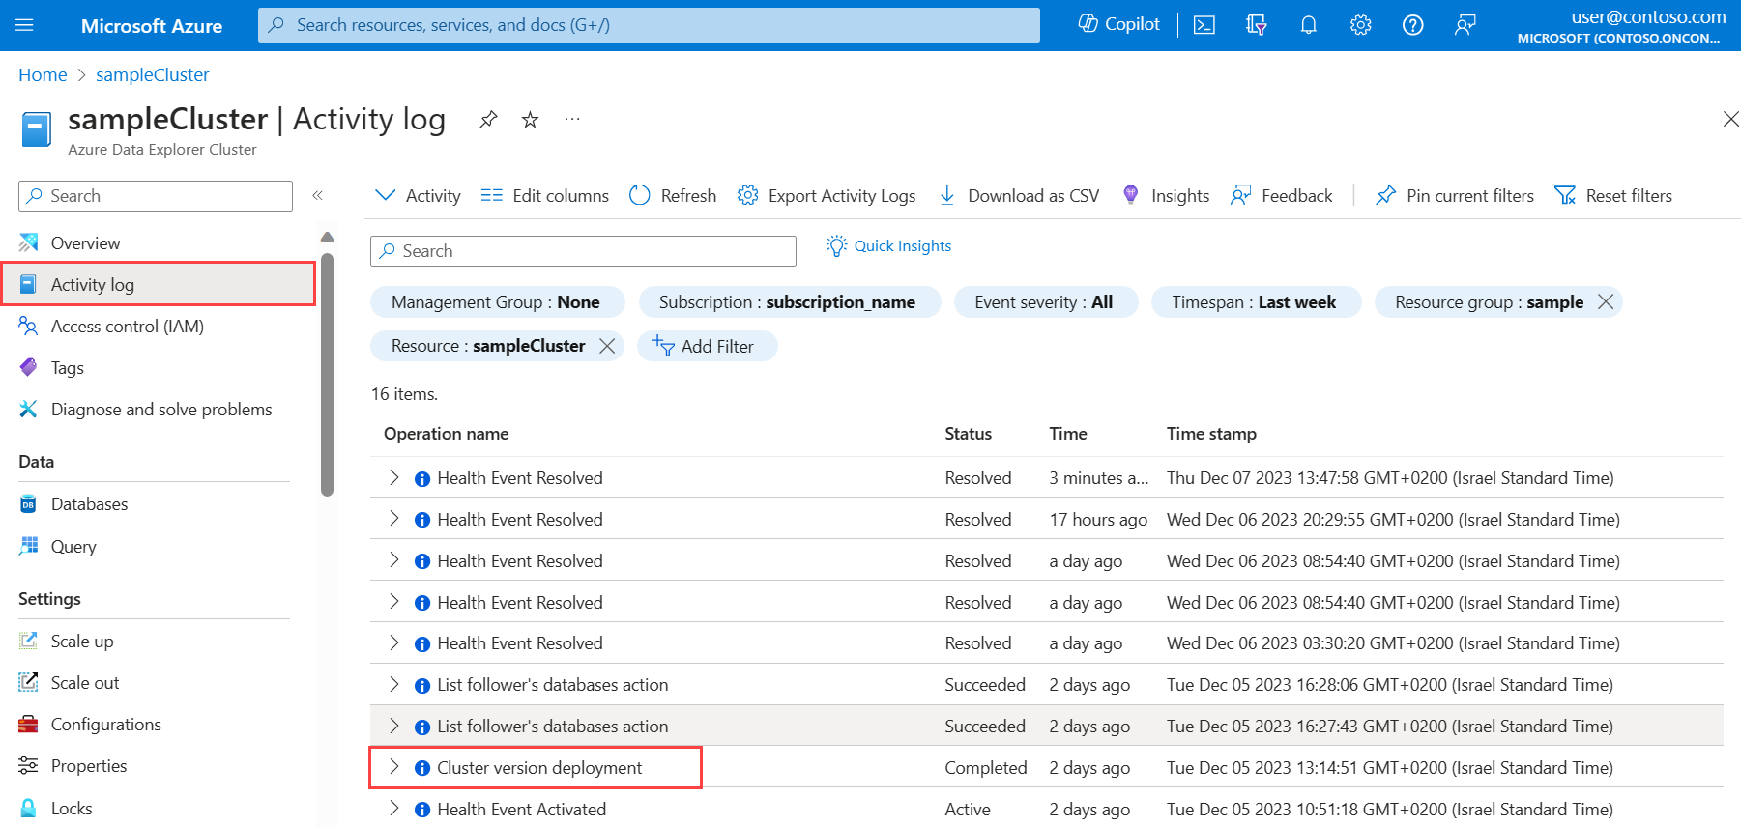Image resolution: width=1741 pixels, height=827 pixels.
Task: Open portal settings gear icon
Action: (1360, 25)
